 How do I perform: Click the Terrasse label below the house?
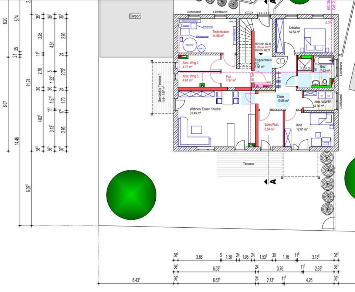(x=248, y=164)
